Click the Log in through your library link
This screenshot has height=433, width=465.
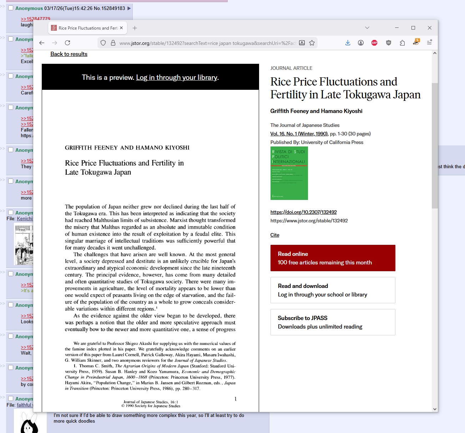(x=177, y=77)
